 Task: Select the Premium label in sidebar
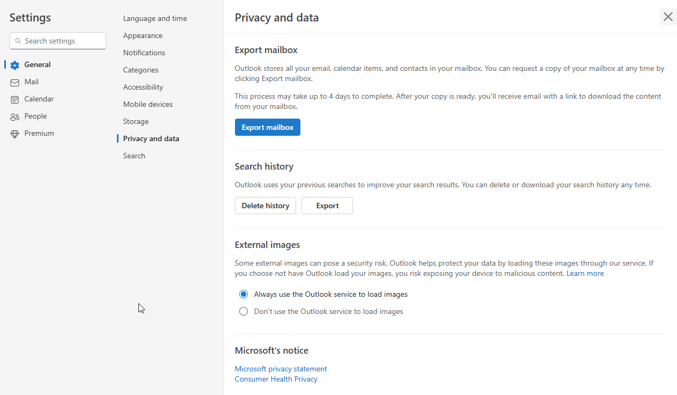39,133
